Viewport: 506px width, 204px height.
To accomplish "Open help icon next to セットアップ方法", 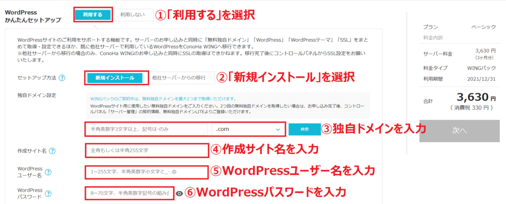I will pyautogui.click(x=62, y=78).
